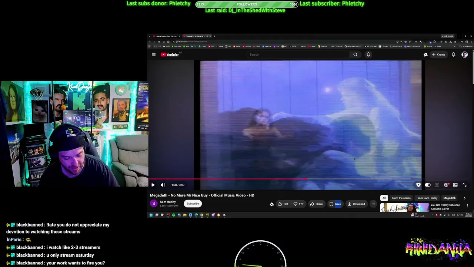Select the All filter chip
Viewport: 474px width, 267px height.
pos(384,198)
